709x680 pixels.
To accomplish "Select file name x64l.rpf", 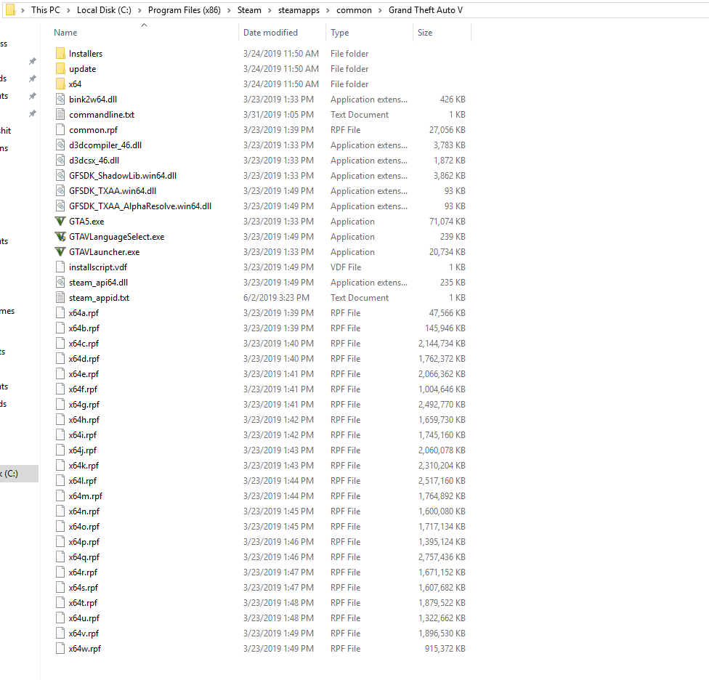I will tap(83, 481).
